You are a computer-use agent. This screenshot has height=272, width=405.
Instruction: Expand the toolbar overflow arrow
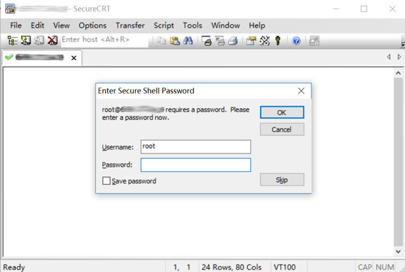402,44
